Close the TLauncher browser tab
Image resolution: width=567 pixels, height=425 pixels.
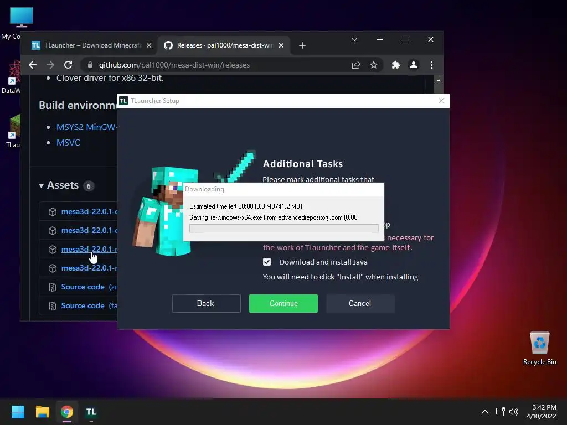tap(148, 45)
